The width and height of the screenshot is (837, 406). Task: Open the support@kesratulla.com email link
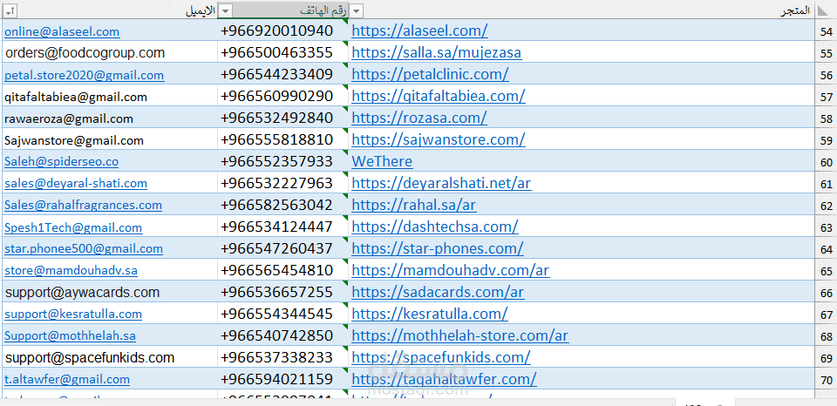[x=73, y=314]
